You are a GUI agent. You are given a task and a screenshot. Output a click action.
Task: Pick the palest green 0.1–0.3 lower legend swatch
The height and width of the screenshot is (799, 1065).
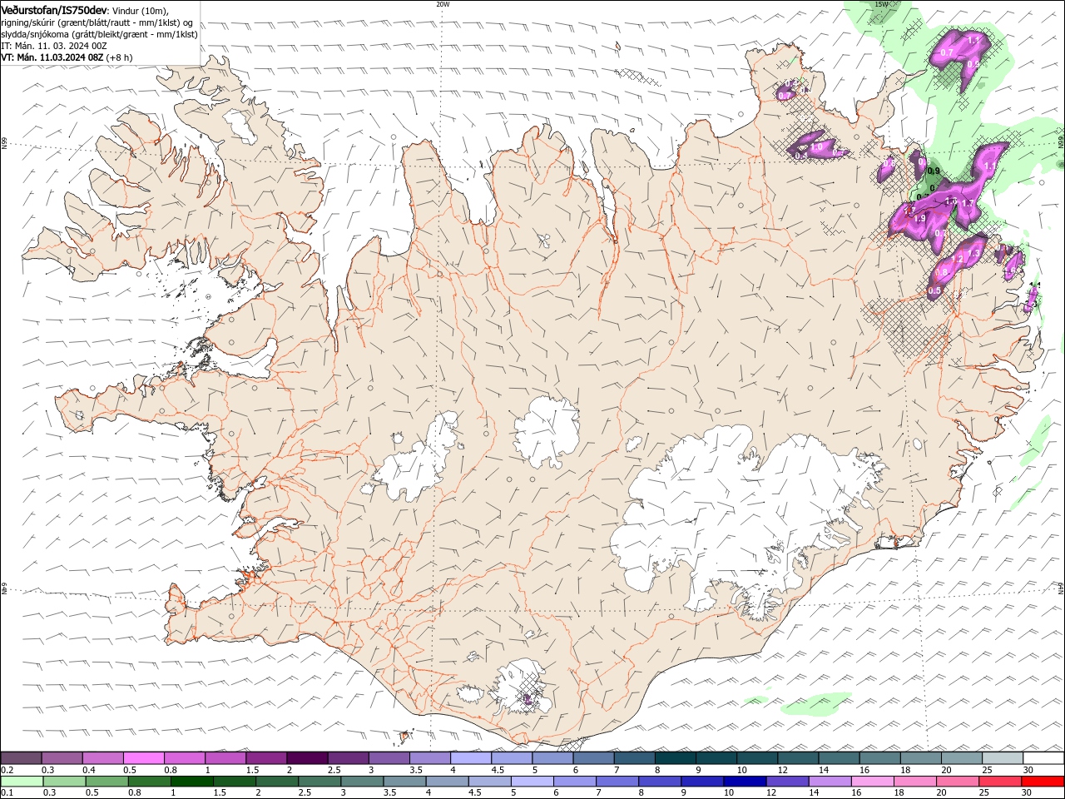(x=22, y=782)
